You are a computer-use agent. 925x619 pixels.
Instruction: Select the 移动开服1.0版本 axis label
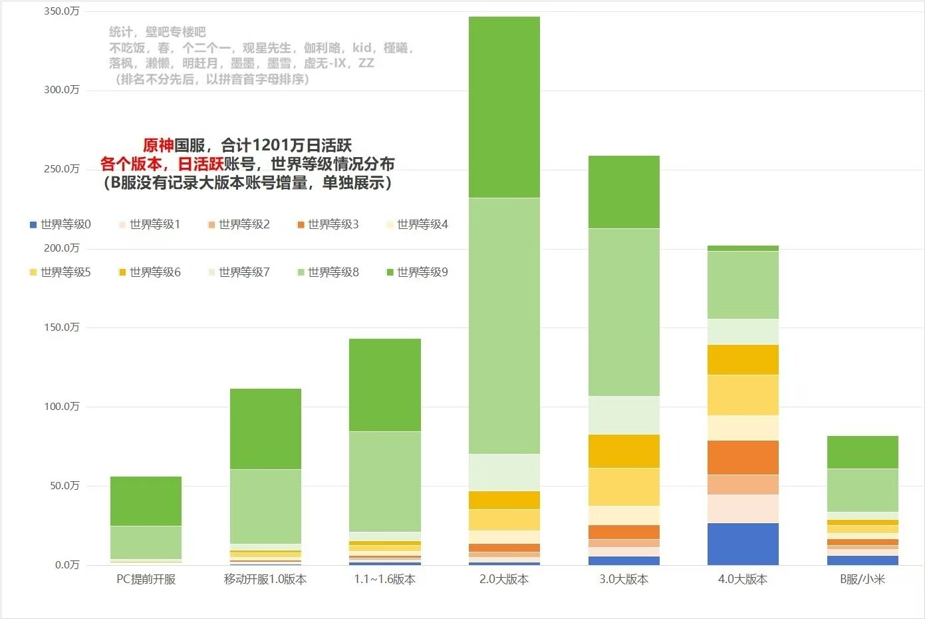click(x=265, y=579)
